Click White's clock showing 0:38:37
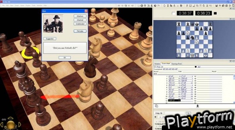Image resolution: width=235 pixels, height=130 pixels. (185, 13)
